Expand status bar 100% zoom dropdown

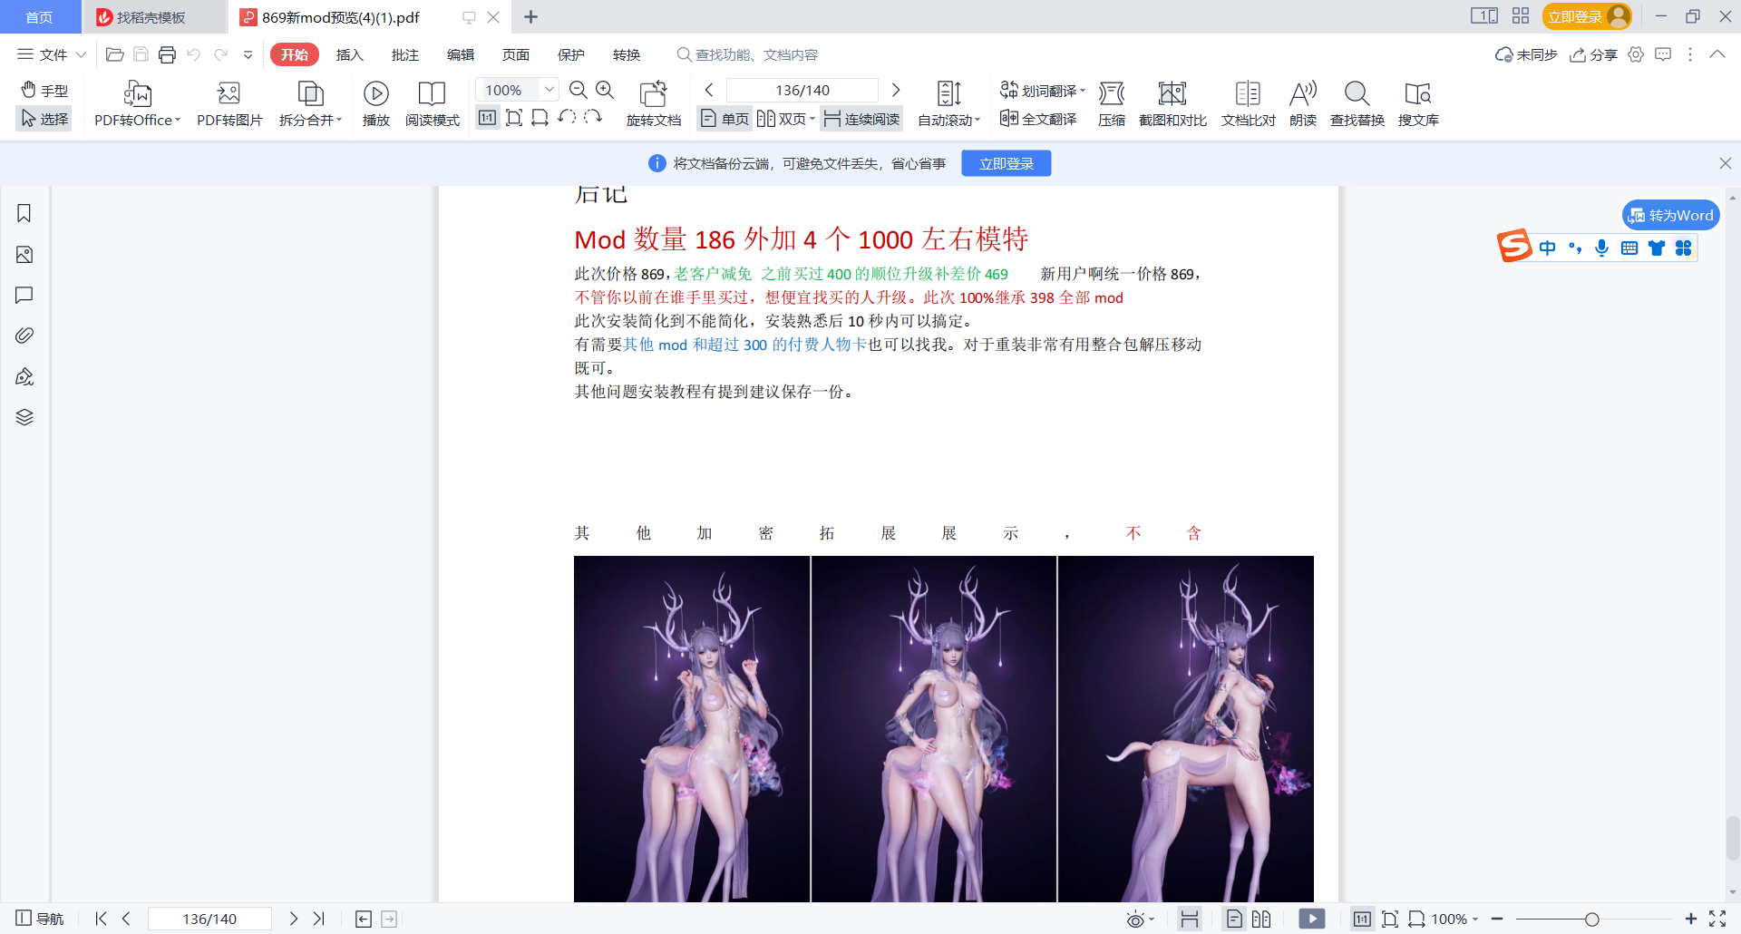point(1475,919)
